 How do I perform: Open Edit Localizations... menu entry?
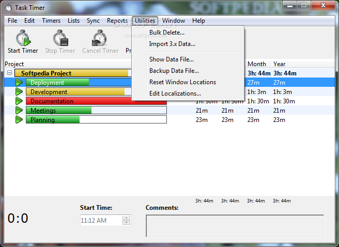pos(188,94)
